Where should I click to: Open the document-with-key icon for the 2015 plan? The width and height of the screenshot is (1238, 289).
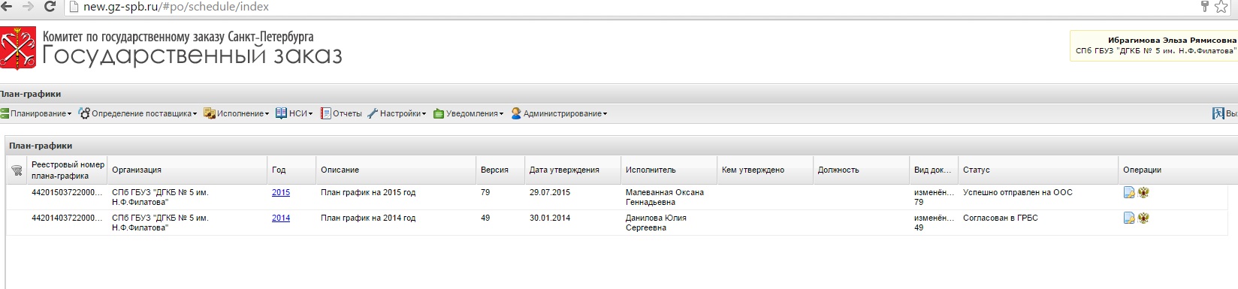1129,193
